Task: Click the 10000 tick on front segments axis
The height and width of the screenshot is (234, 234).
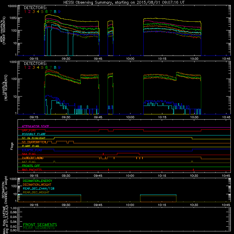Action: point(12,6)
